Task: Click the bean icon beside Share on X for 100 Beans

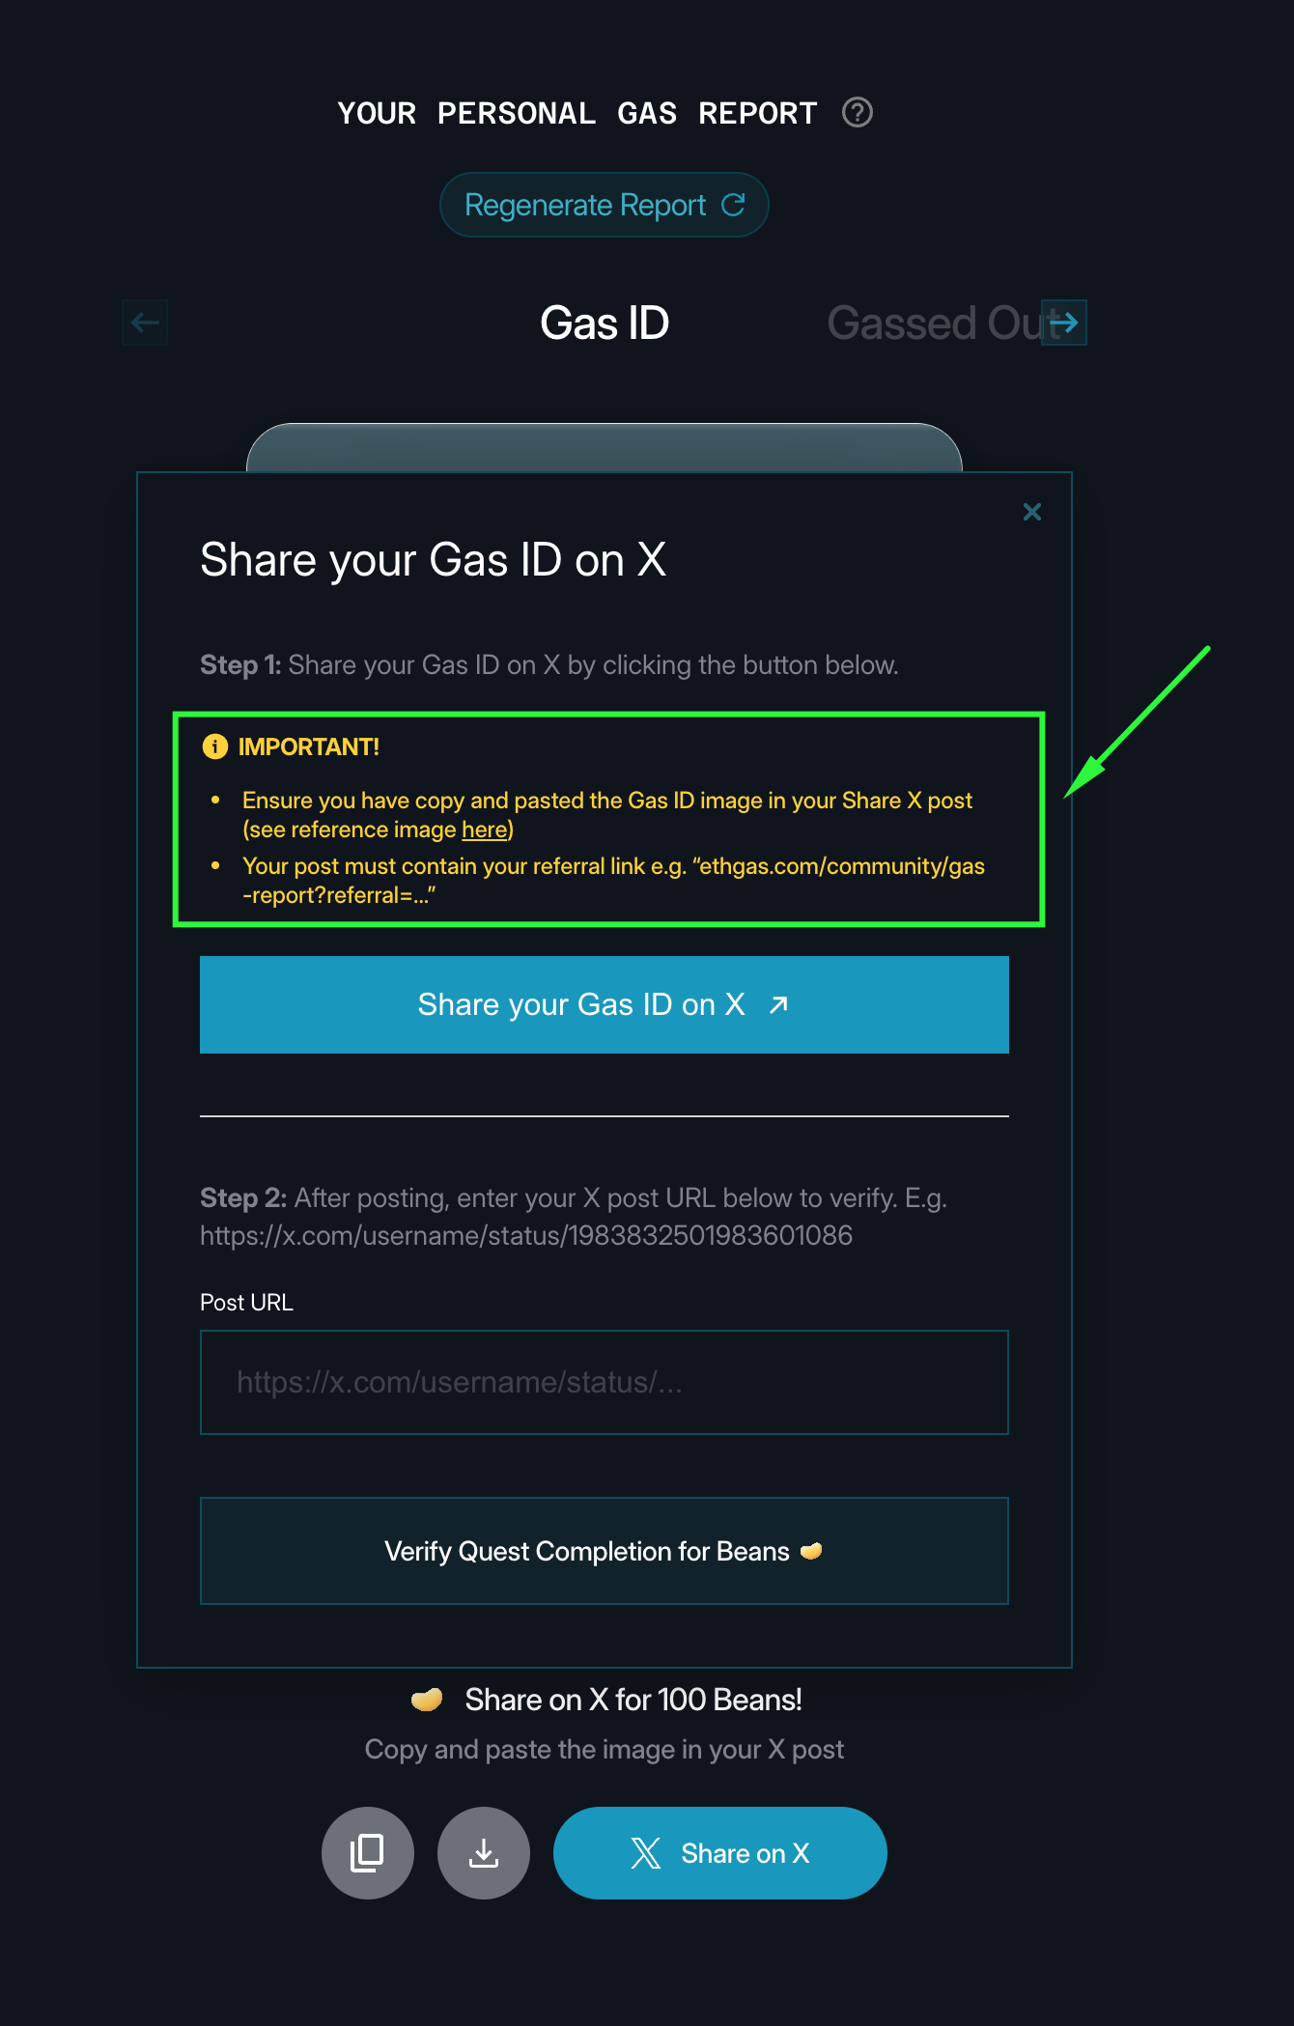Action: [427, 1700]
